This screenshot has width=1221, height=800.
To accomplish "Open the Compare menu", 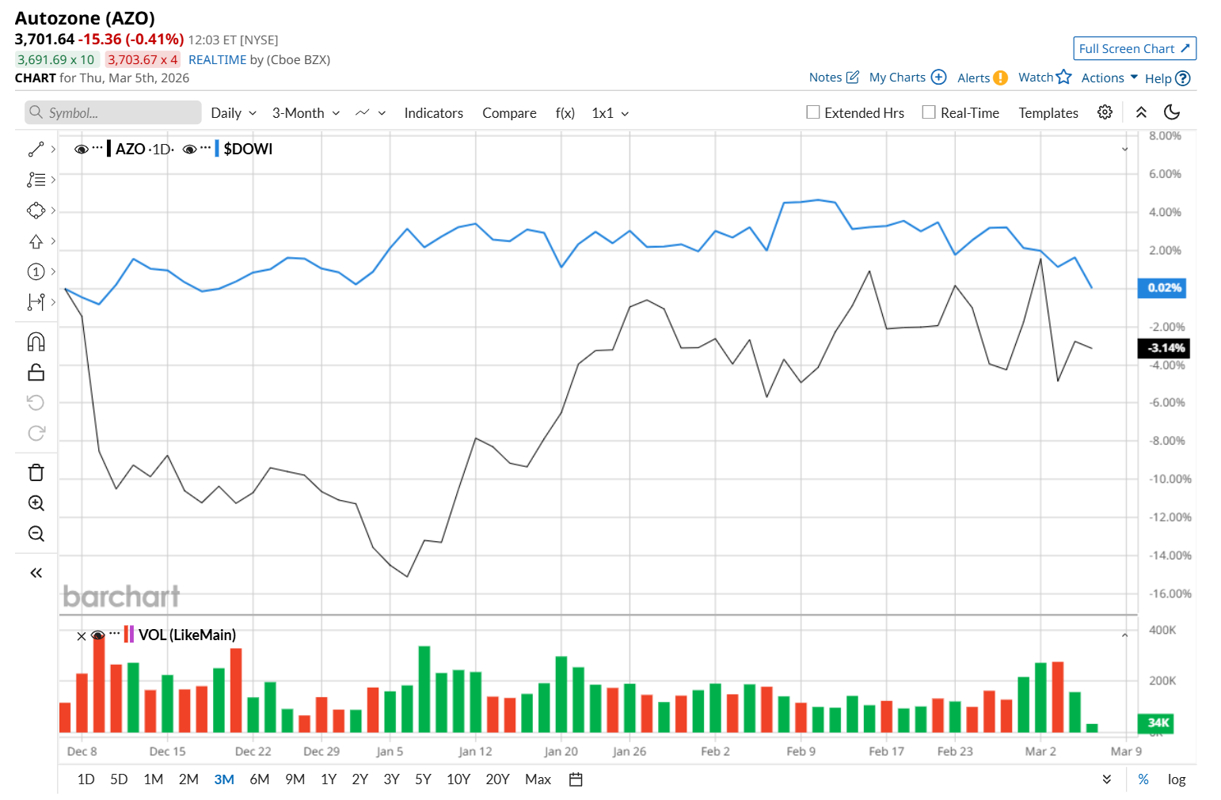I will 509,113.
